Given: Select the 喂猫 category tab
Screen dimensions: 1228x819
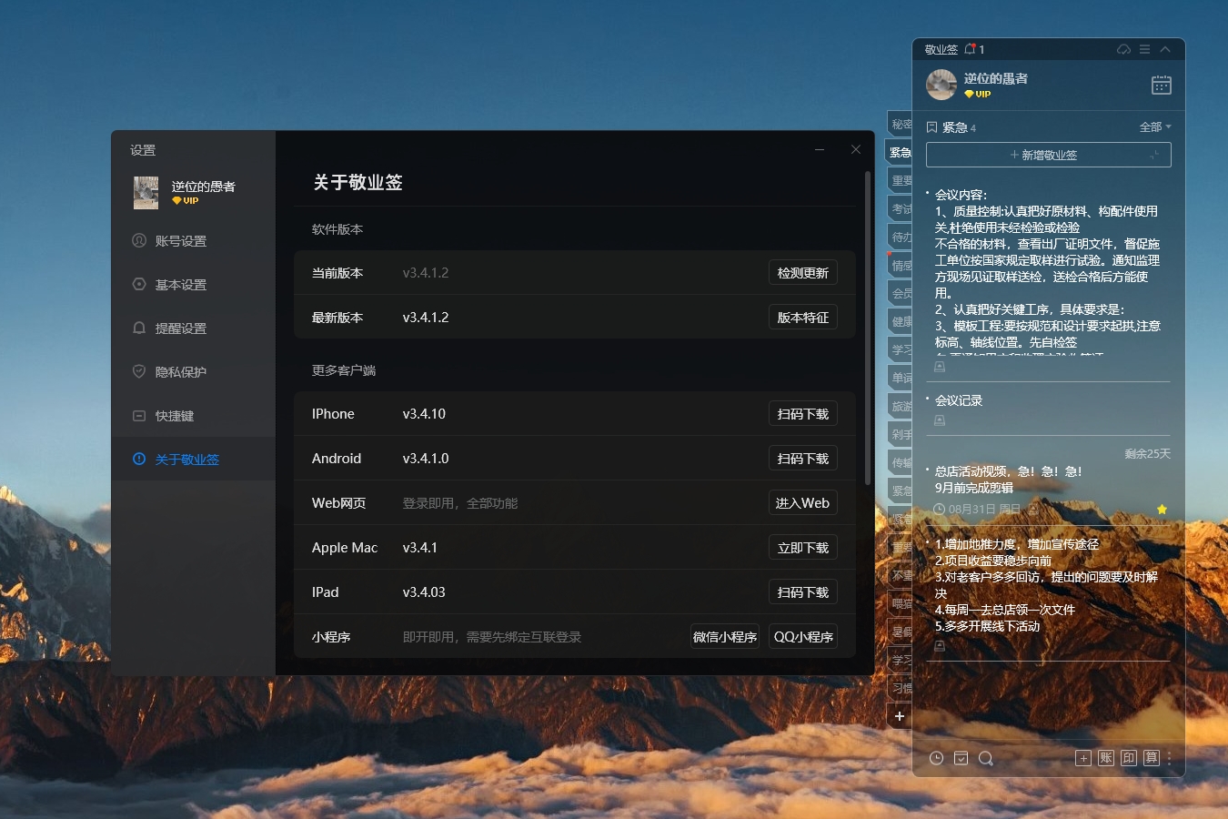Looking at the screenshot, I should pos(901,603).
